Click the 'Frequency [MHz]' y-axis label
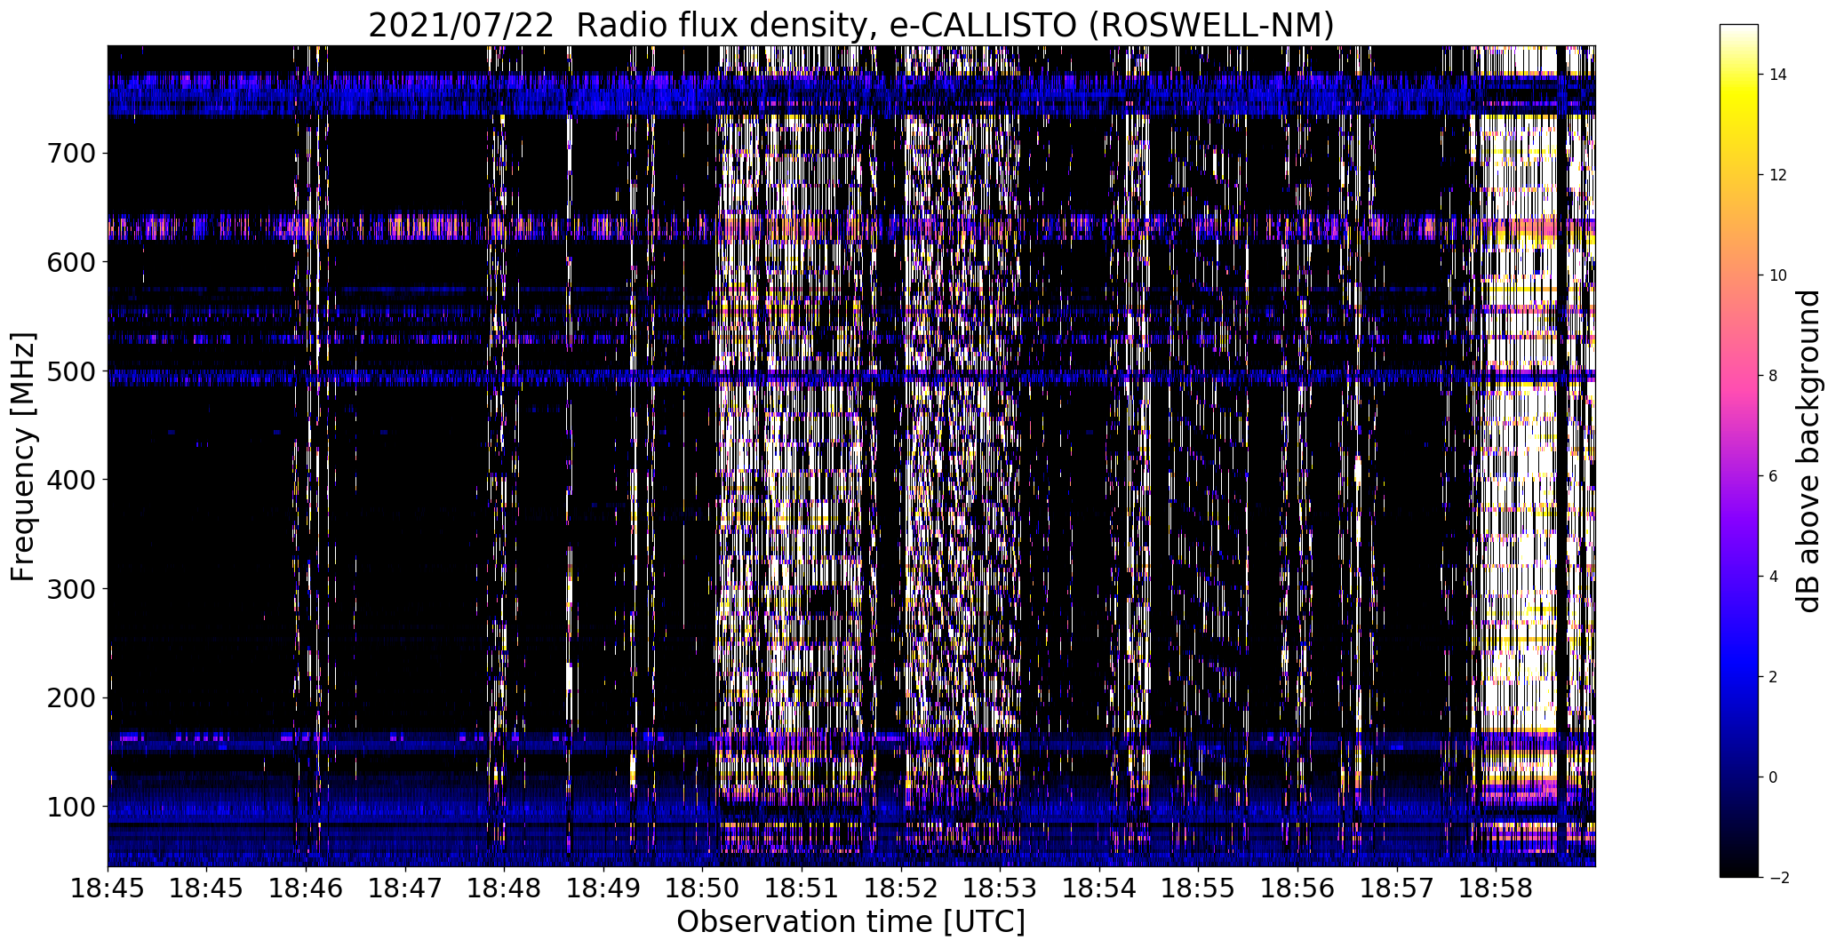The width and height of the screenshot is (1836, 948). (24, 457)
